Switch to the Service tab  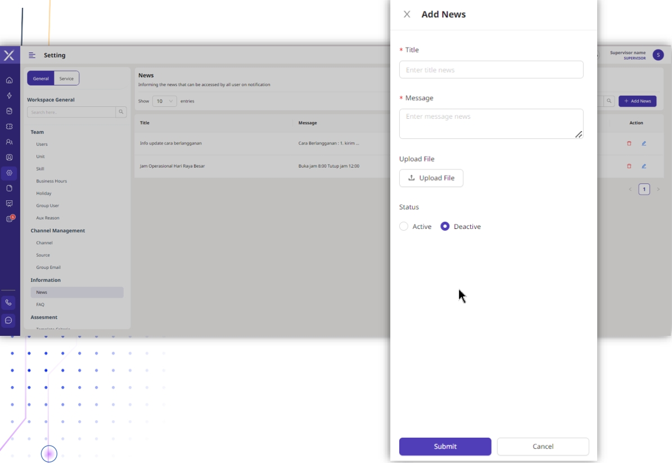click(x=66, y=79)
